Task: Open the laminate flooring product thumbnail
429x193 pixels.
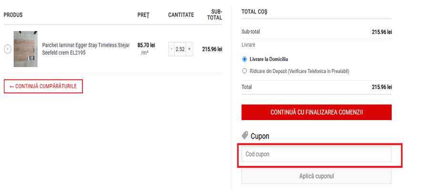Action: (26, 49)
